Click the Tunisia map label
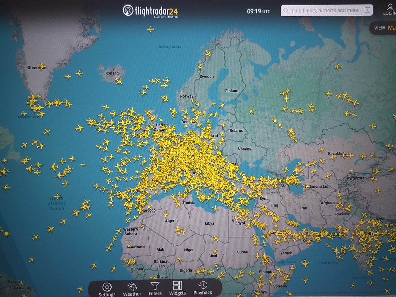Image resolution: width=396 pixels, height=297 pixels. pos(189,203)
